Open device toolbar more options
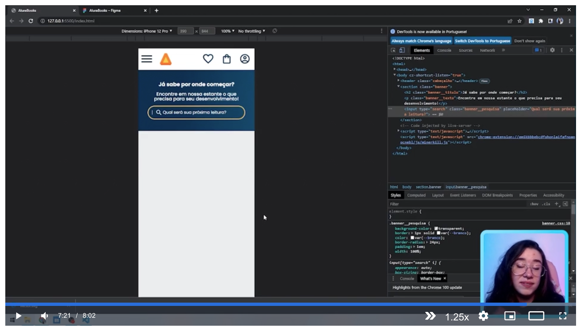Viewport: 580px width, 330px height. click(382, 31)
